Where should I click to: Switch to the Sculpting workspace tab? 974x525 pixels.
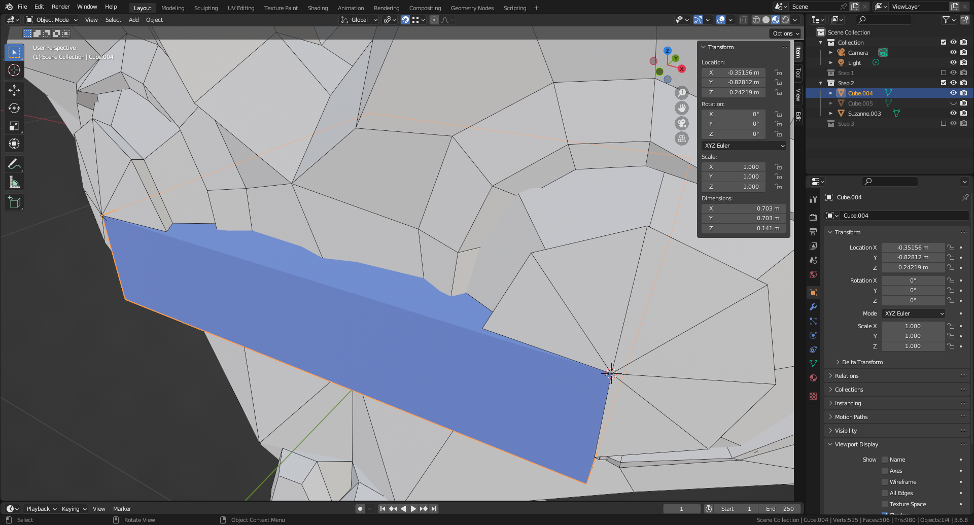coord(205,8)
